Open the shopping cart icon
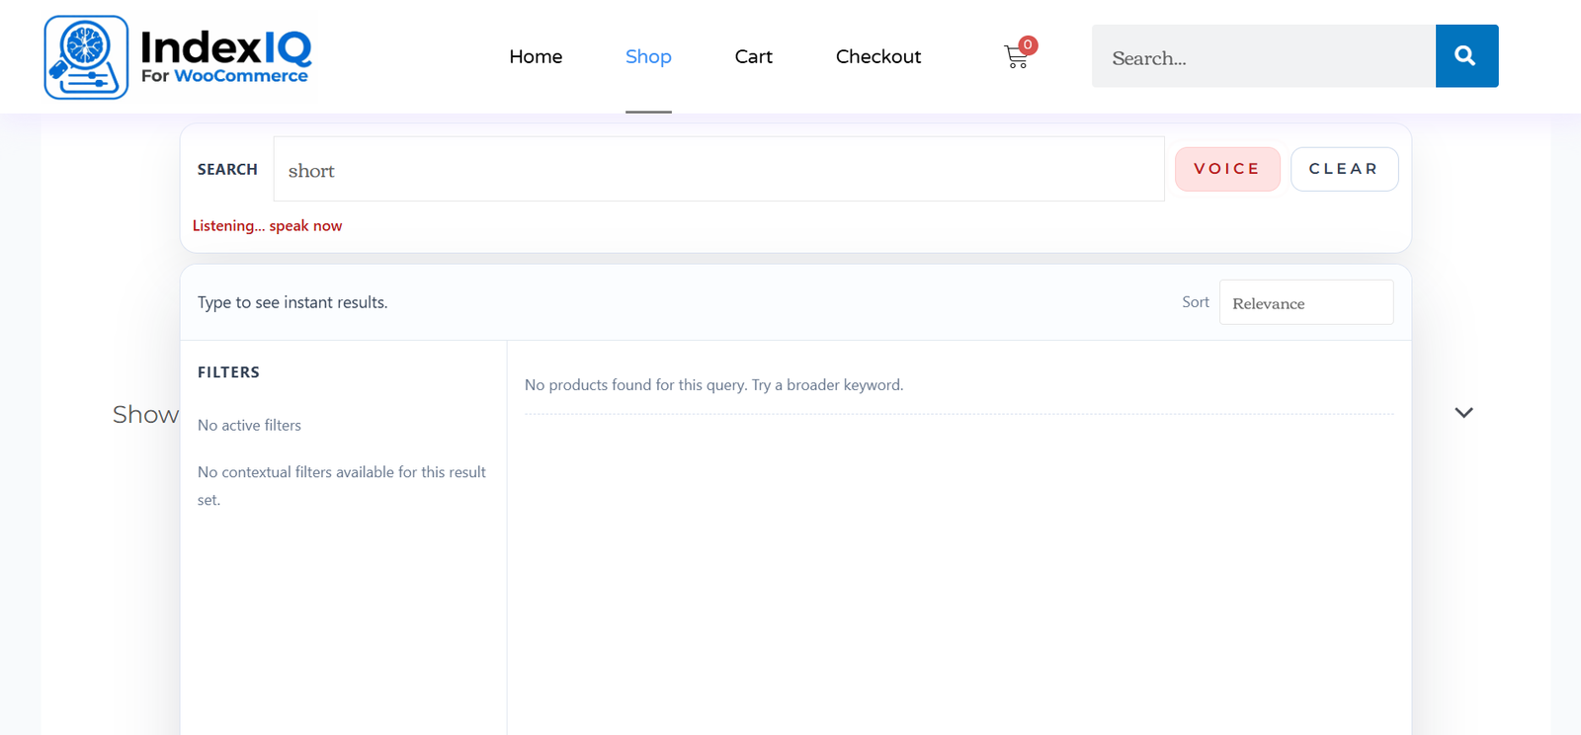Screen dimensions: 1581x735 pos(1015,58)
